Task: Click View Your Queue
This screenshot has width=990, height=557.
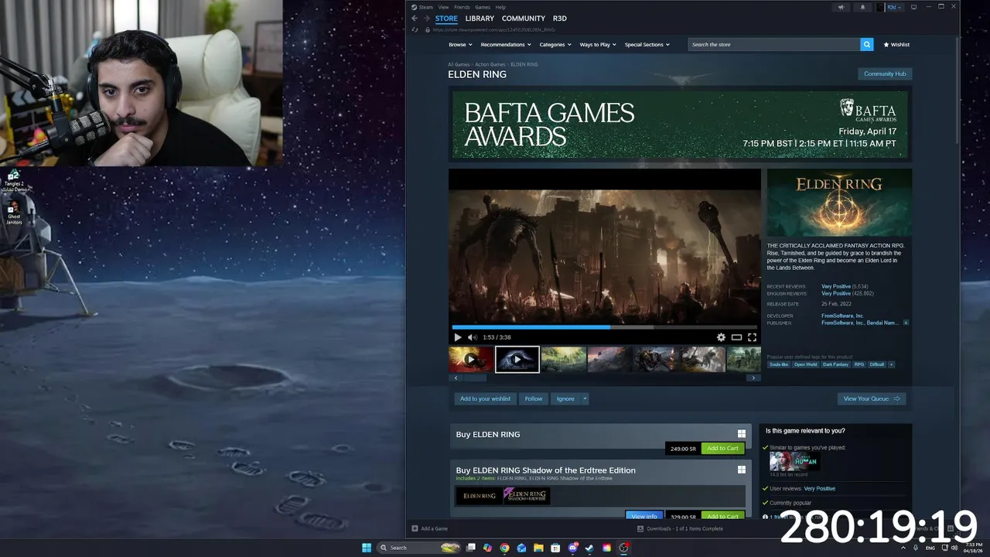Action: 872,398
